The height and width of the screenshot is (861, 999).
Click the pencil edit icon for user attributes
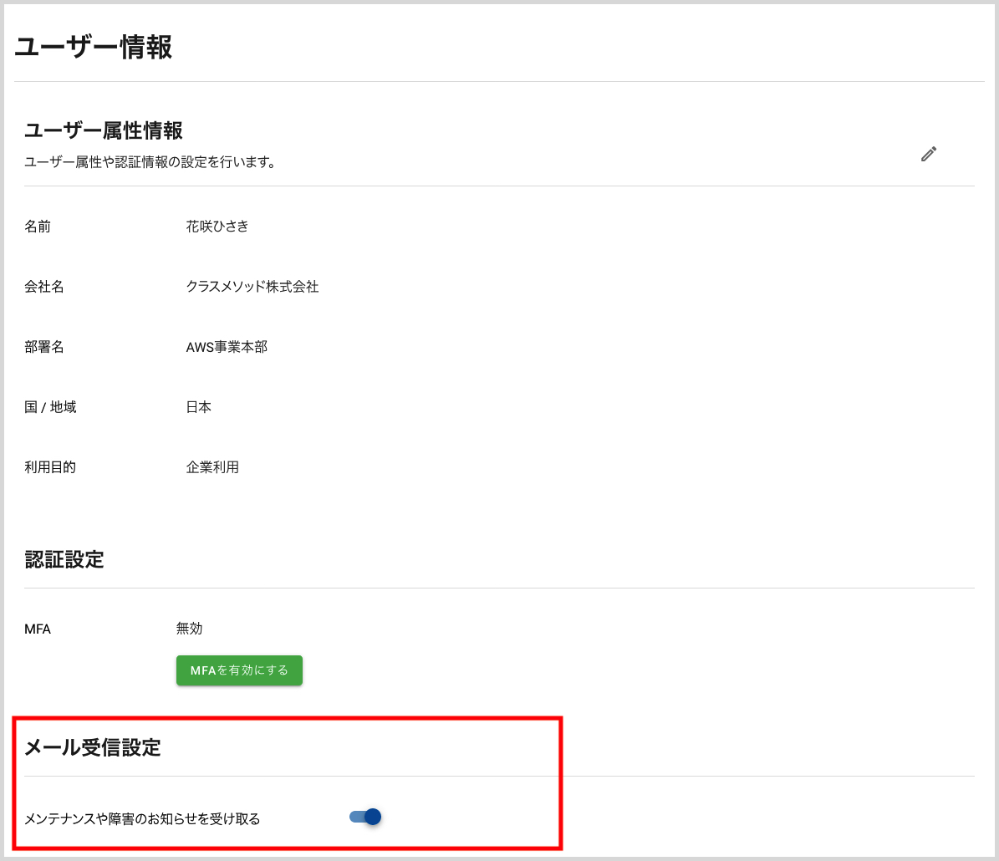click(x=928, y=154)
